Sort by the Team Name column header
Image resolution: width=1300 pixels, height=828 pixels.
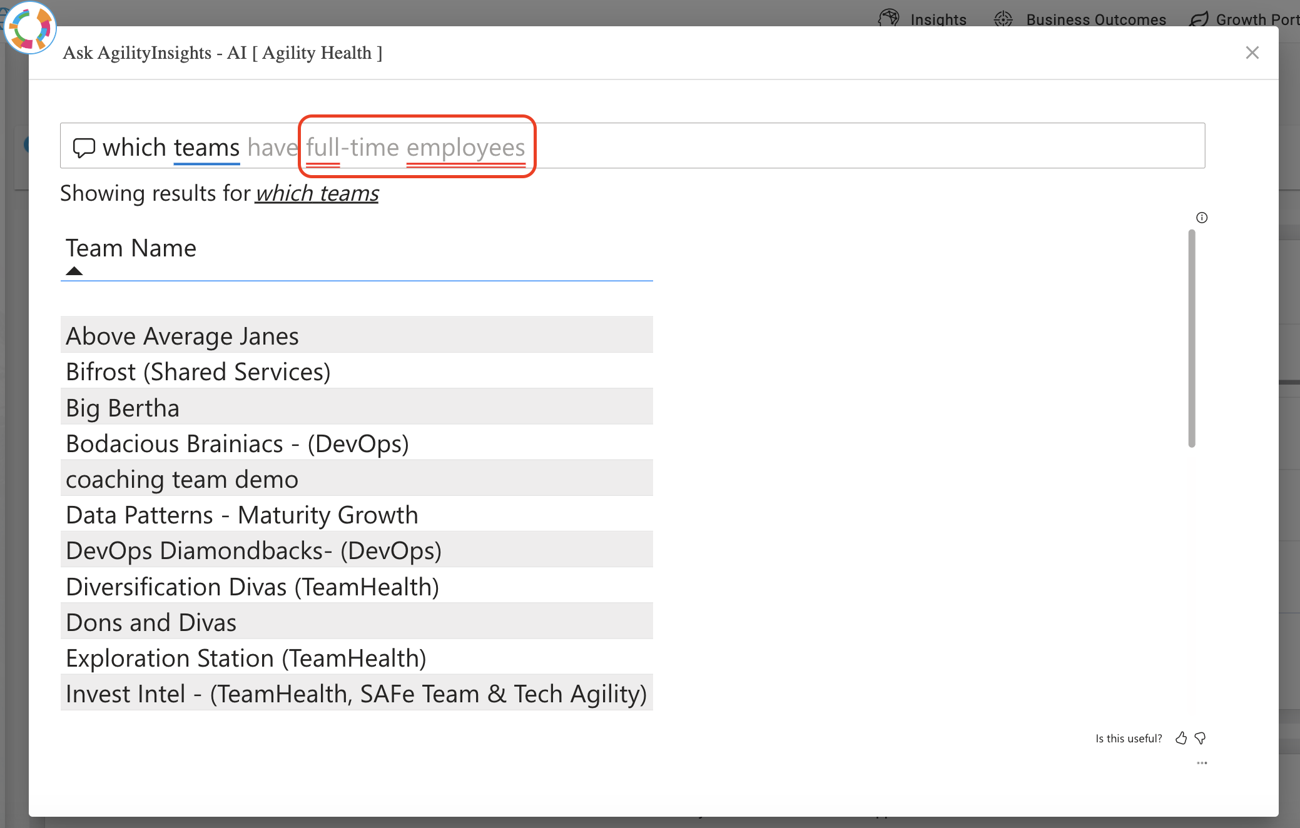pyautogui.click(x=131, y=248)
